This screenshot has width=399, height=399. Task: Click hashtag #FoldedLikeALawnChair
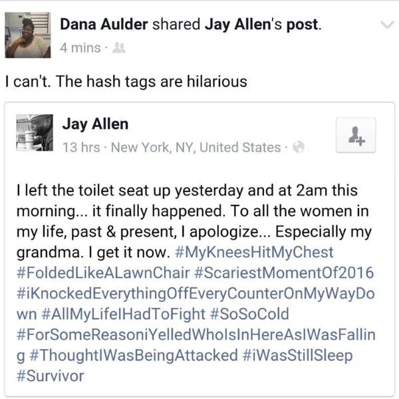(103, 273)
